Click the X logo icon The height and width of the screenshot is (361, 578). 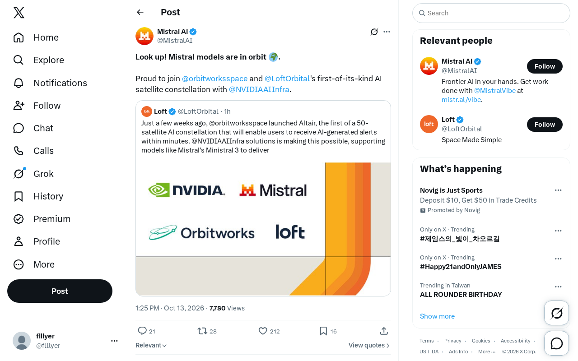click(x=19, y=13)
